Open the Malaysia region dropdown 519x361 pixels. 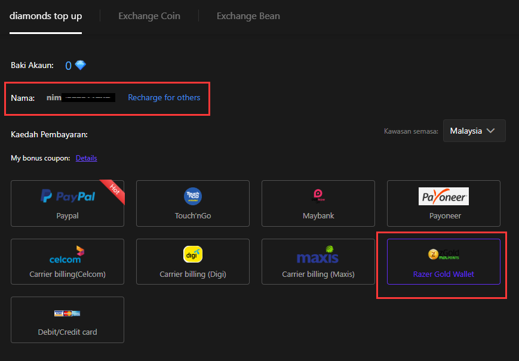[x=474, y=131]
